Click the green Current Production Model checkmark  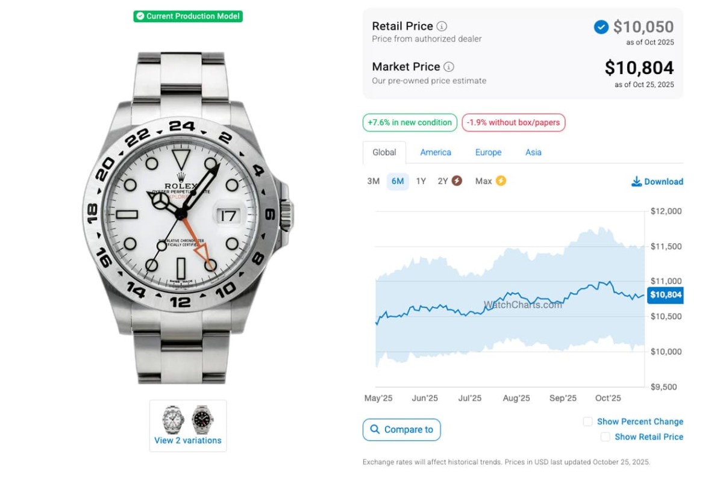click(x=140, y=16)
